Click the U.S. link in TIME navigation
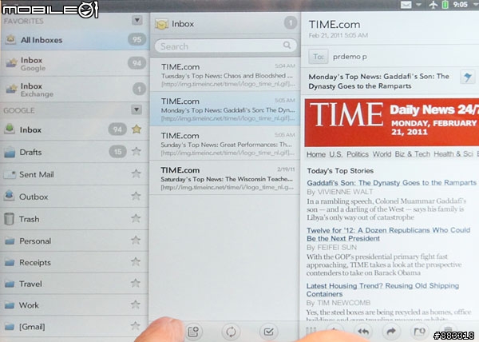Image resolution: width=479 pixels, height=342 pixels. (x=336, y=154)
